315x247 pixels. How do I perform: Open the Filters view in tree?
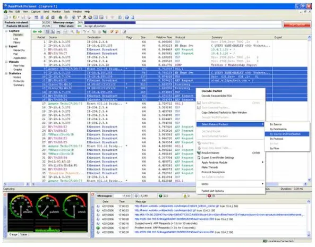pyautogui.click(x=16, y=42)
